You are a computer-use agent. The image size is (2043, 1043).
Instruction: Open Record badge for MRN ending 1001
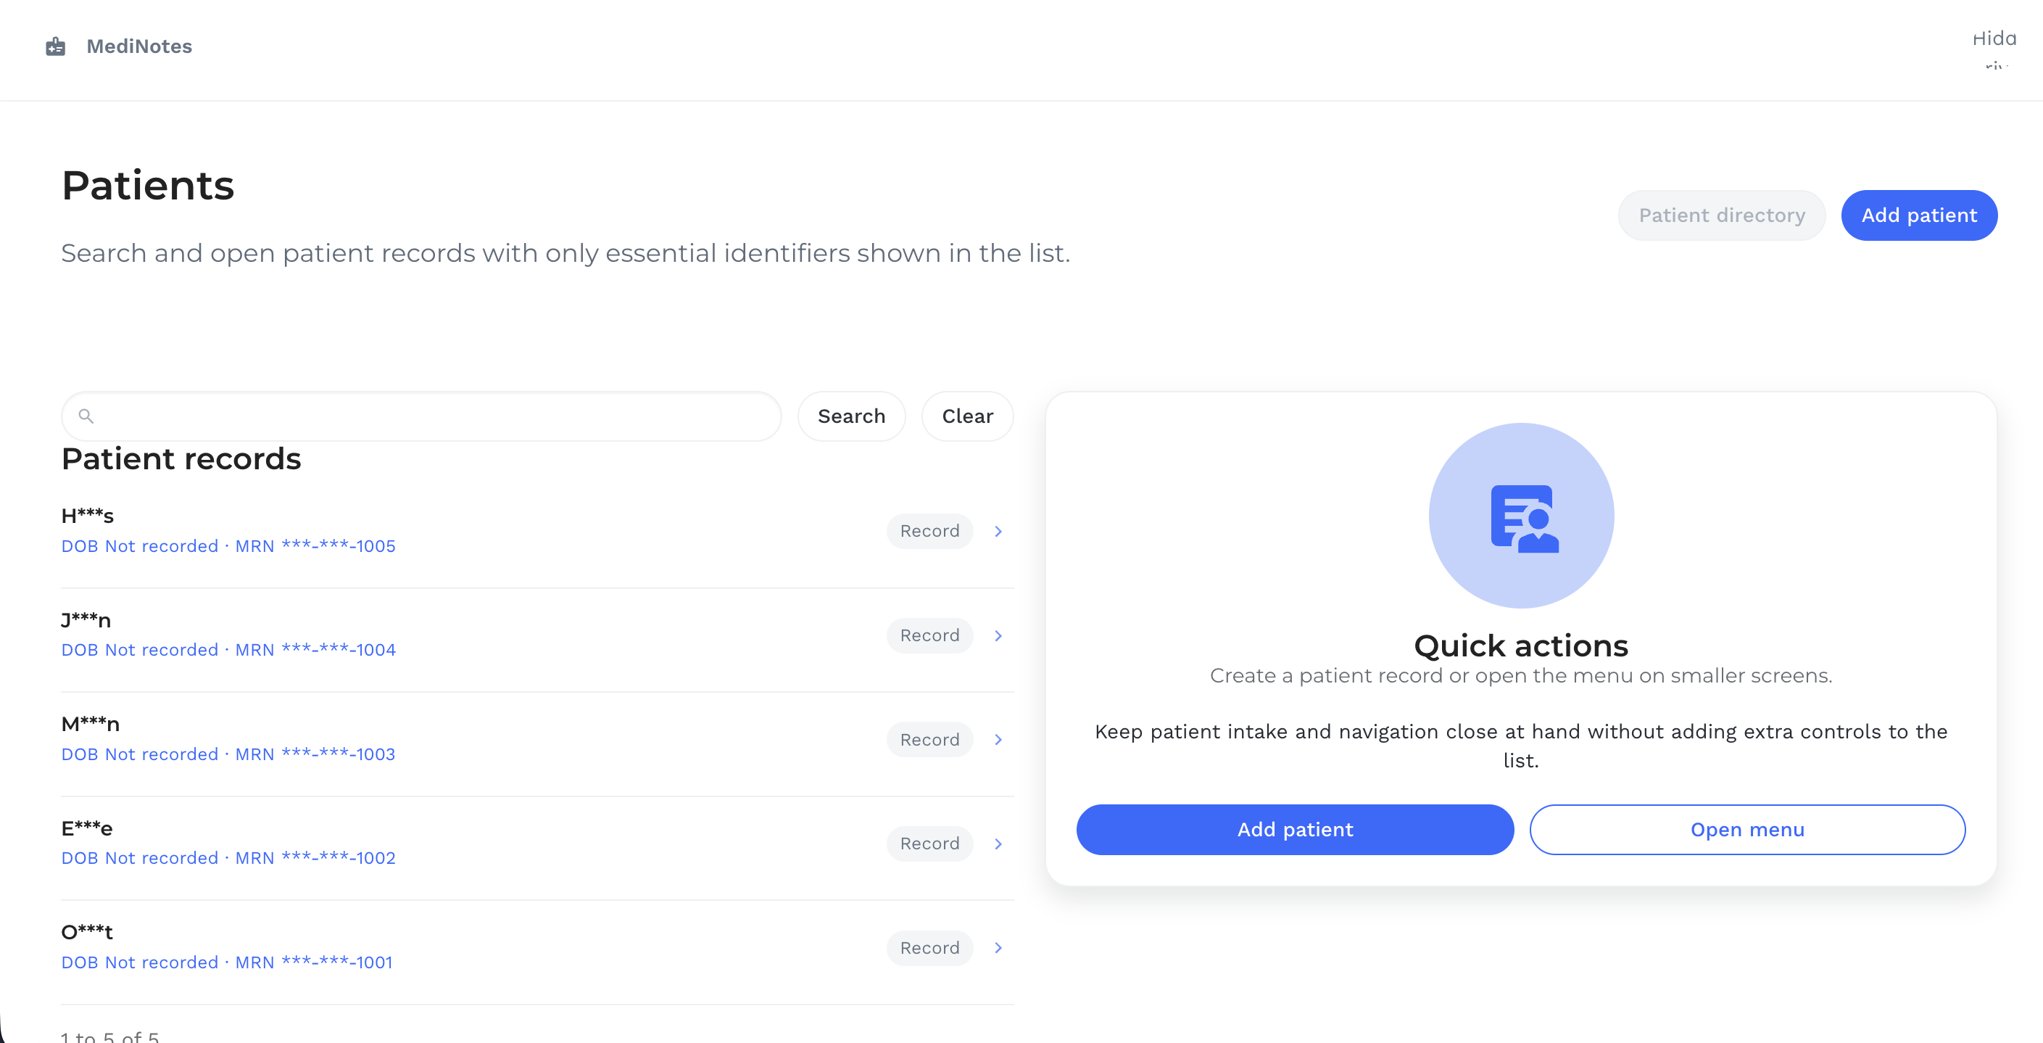[x=929, y=948]
